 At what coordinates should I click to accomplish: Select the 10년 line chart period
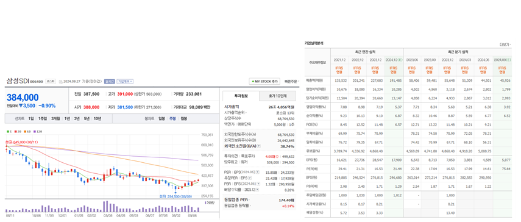click(x=97, y=119)
